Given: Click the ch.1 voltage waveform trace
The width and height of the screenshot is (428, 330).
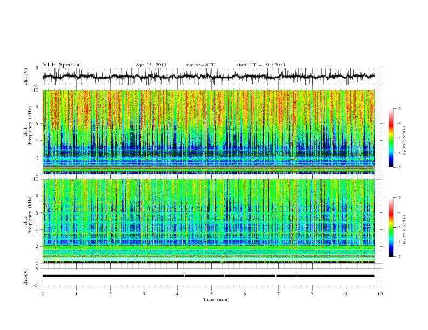Looking at the screenshot, I should pyautogui.click(x=209, y=77).
